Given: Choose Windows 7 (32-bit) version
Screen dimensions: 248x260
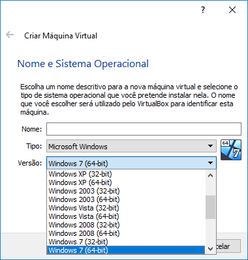Looking at the screenshot, I should pos(126,242).
